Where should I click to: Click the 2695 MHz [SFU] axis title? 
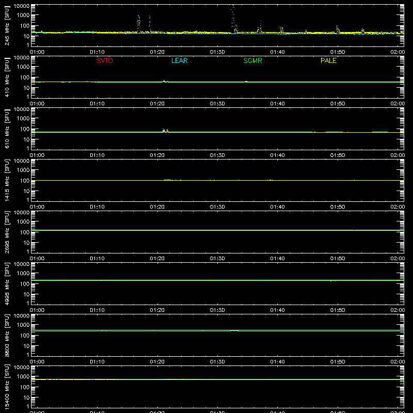pos(7,232)
